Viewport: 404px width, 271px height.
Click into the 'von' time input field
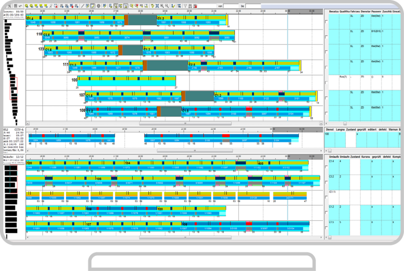point(230,6)
